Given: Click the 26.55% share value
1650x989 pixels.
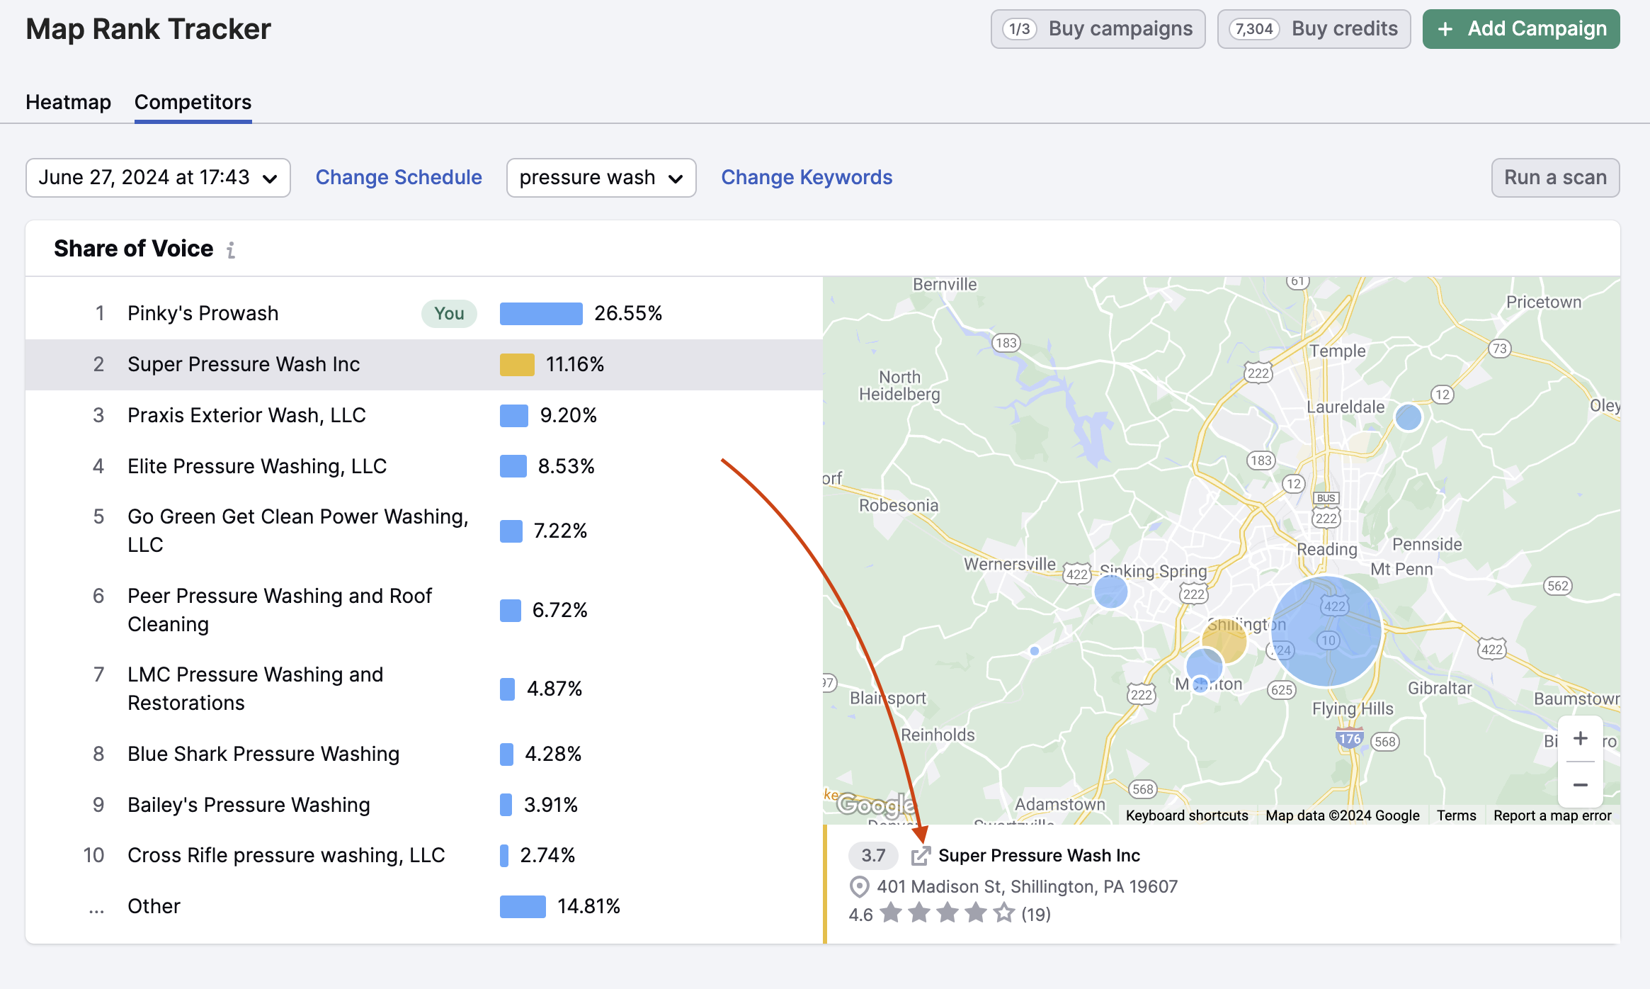Looking at the screenshot, I should [x=628, y=314].
